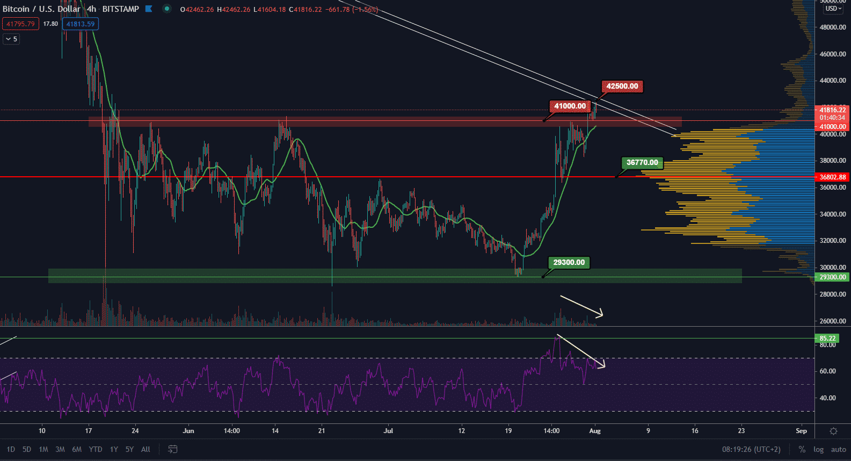Select the 41000.00 red price callout
This screenshot has height=461, width=851.
[x=570, y=106]
